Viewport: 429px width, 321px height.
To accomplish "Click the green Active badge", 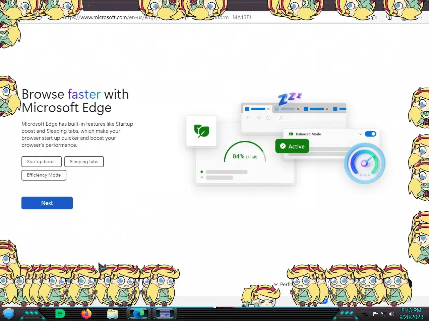I will [x=292, y=146].
